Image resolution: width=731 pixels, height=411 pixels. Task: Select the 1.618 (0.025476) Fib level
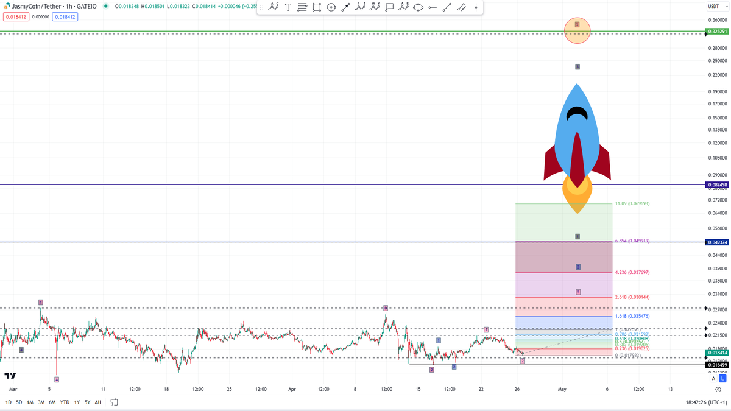point(632,316)
